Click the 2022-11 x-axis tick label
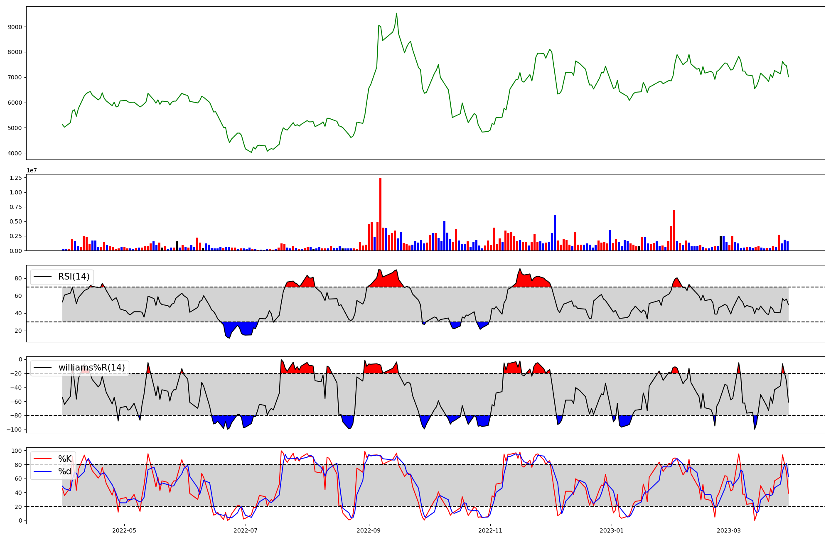831x540 pixels. click(490, 530)
